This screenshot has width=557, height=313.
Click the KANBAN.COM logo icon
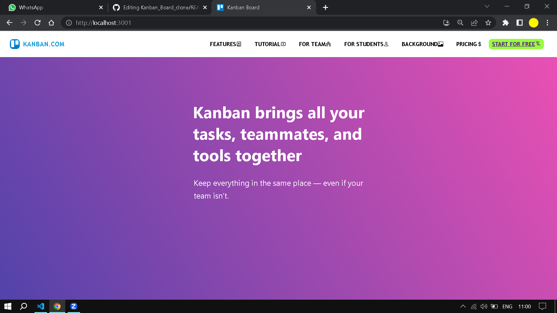click(15, 44)
